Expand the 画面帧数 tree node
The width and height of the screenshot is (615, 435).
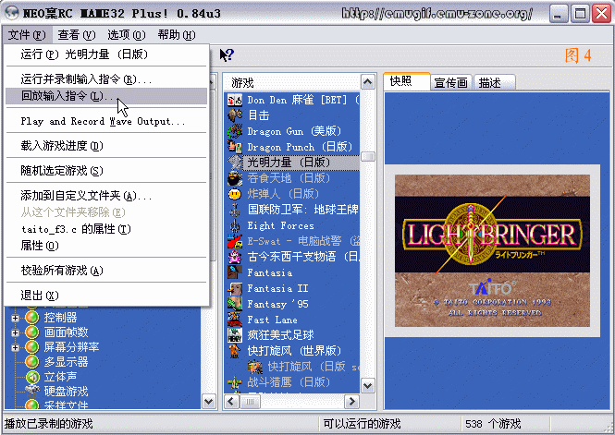15,332
